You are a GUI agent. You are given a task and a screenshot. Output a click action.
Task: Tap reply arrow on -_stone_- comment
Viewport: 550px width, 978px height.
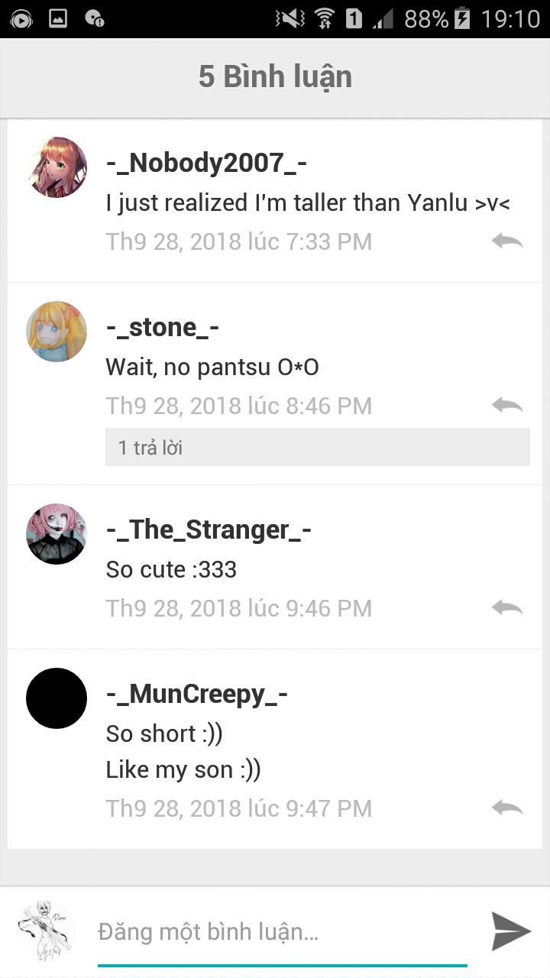(x=507, y=406)
